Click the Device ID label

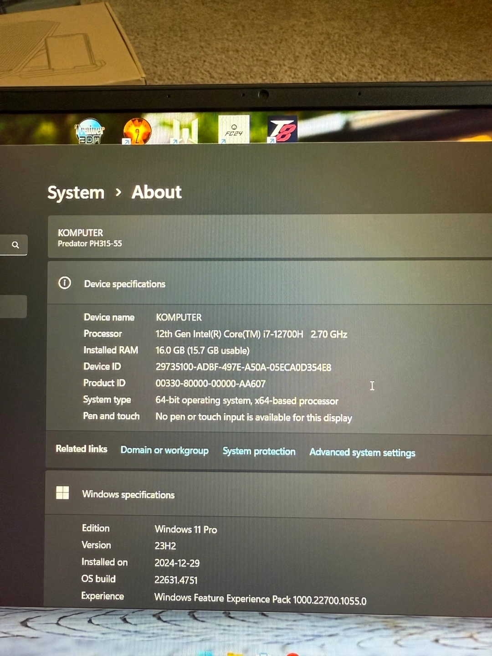[x=102, y=366]
